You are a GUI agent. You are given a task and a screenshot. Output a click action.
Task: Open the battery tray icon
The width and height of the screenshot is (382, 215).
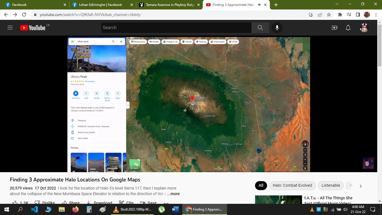tap(339, 209)
